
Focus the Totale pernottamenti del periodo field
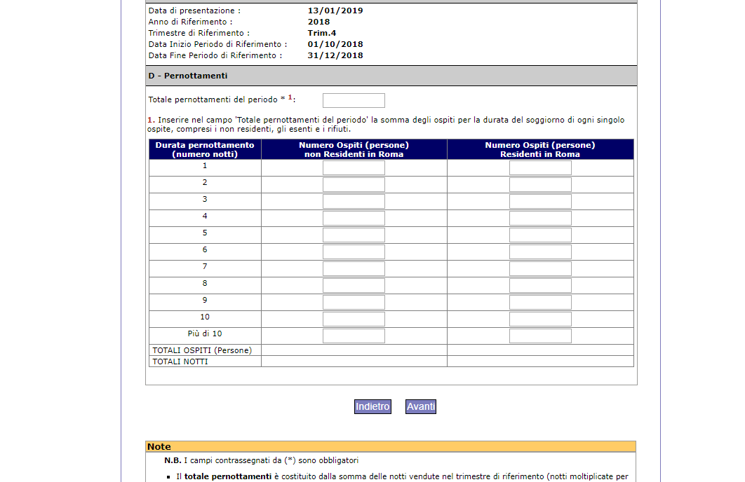354,101
